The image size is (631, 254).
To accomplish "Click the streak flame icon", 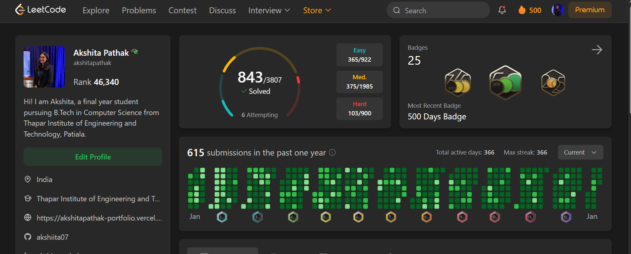I will 522,10.
